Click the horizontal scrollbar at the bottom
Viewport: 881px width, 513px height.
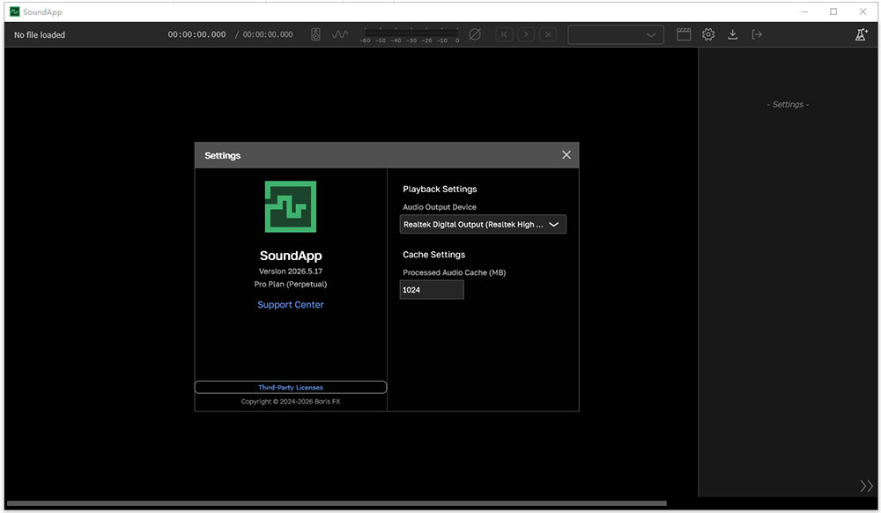click(x=337, y=503)
